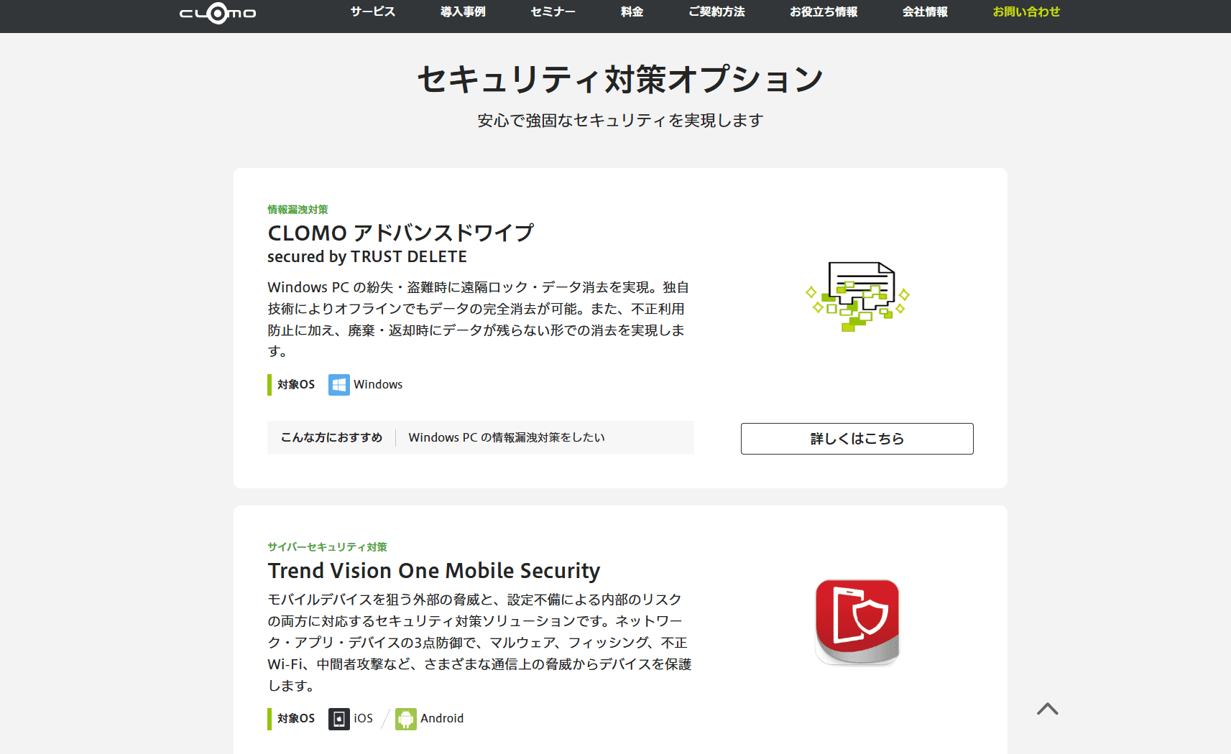This screenshot has height=754, width=1231.
Task: Click the サイバーセキュリティ対策 category label
Action: [328, 547]
